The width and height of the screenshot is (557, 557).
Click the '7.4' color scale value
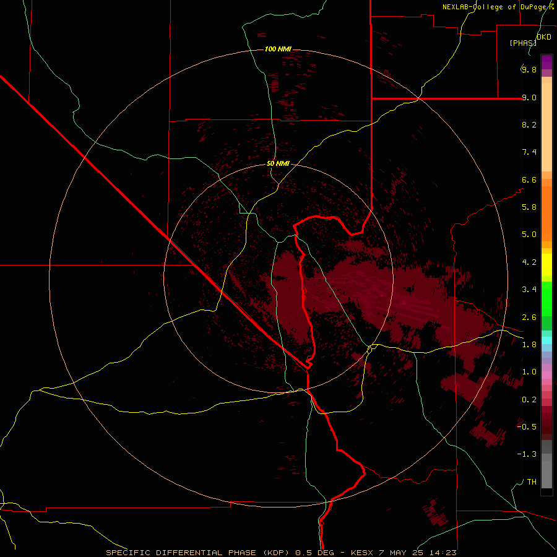coord(529,152)
